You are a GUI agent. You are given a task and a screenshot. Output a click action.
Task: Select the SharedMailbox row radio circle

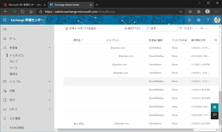67,81
